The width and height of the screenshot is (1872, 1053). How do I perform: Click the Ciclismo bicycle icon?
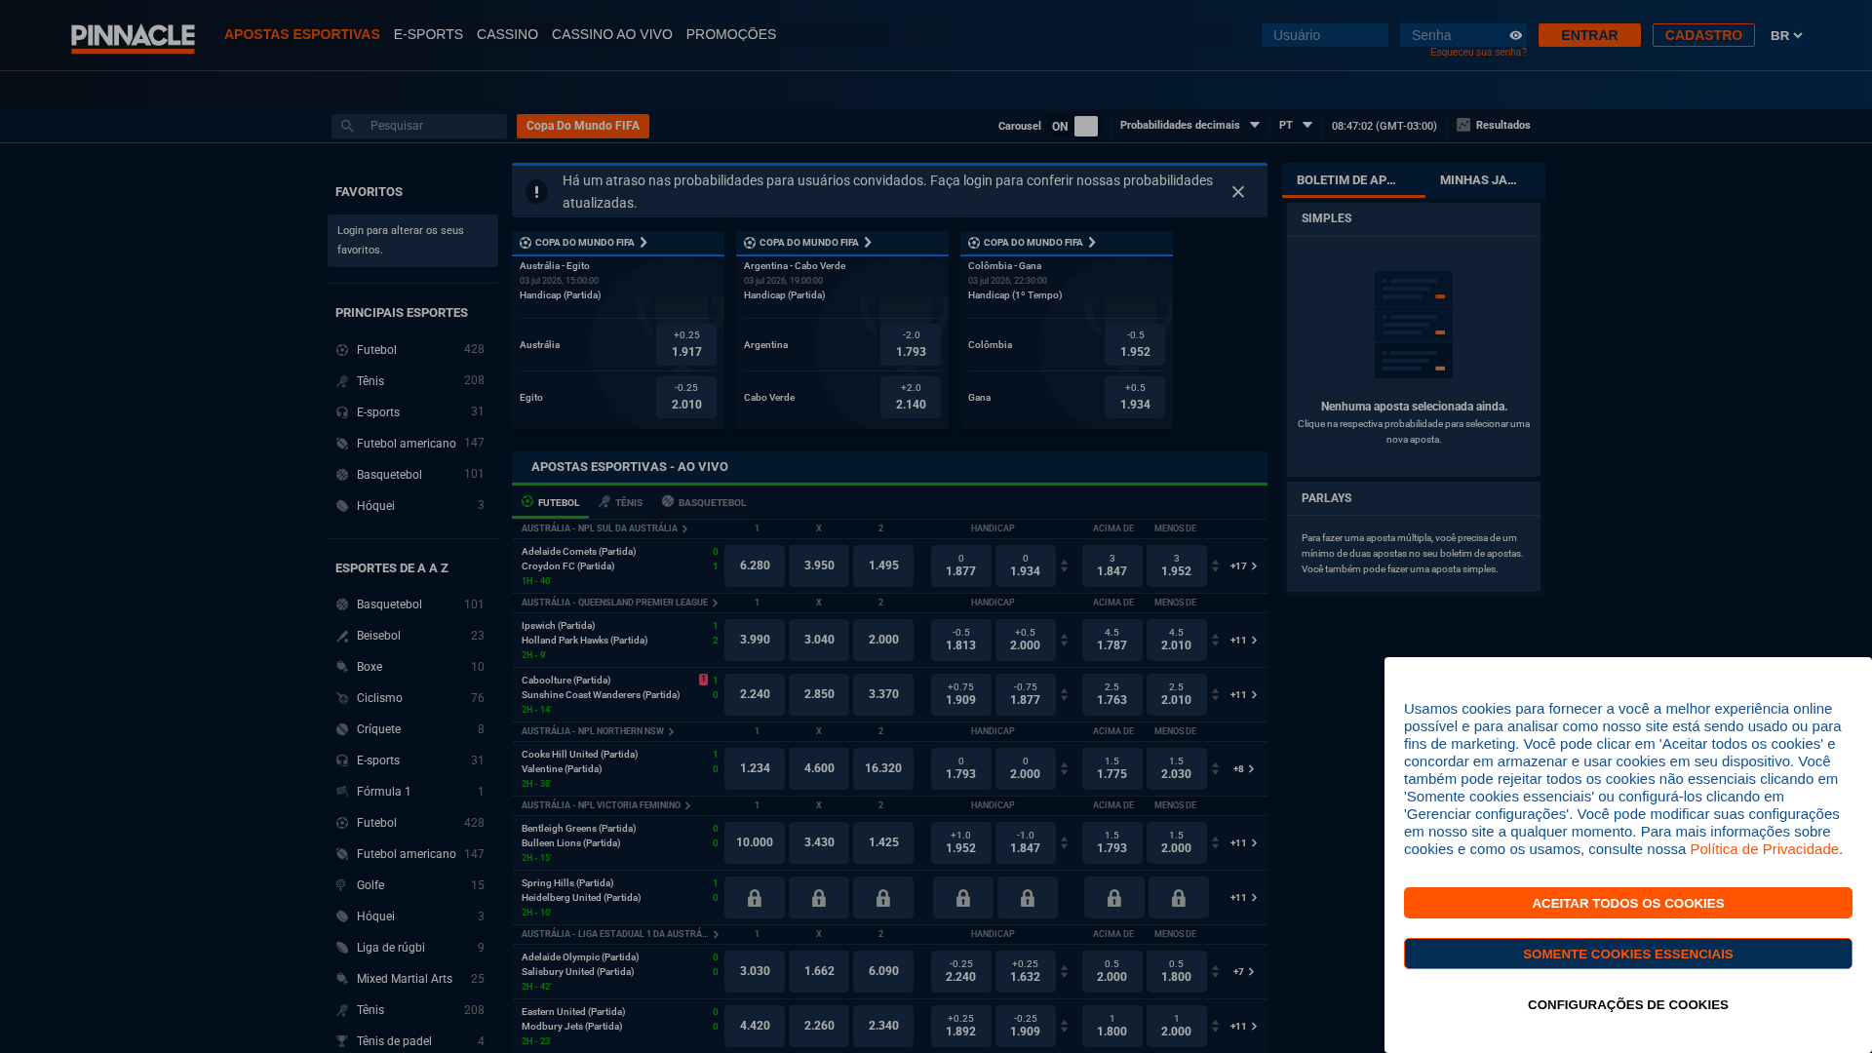point(342,698)
